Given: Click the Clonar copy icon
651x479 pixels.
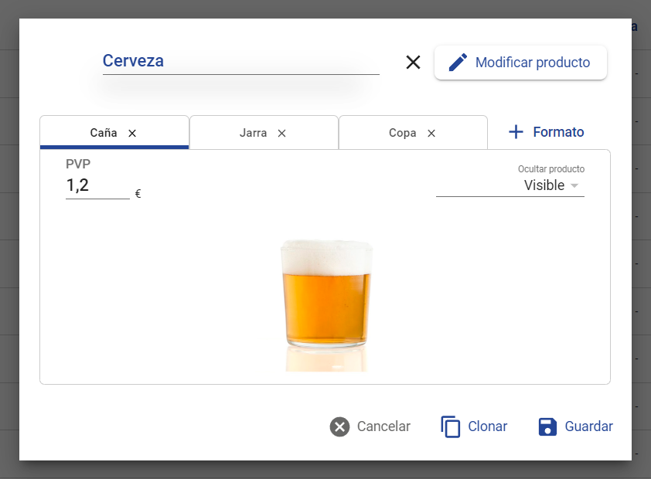Looking at the screenshot, I should 451,426.
